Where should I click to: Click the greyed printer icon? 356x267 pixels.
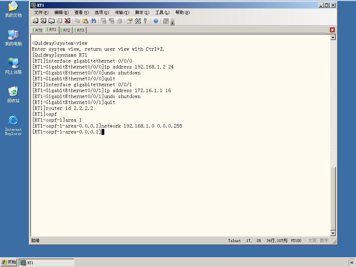coord(120,21)
